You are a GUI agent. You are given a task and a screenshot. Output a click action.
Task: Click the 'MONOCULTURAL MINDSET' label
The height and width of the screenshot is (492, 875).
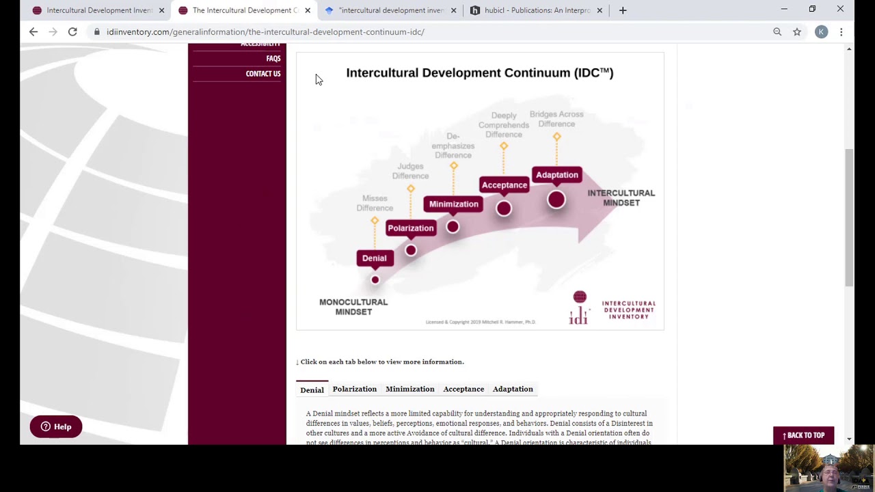click(353, 307)
